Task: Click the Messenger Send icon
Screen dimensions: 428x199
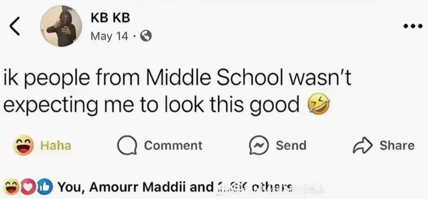Action: pos(258,146)
